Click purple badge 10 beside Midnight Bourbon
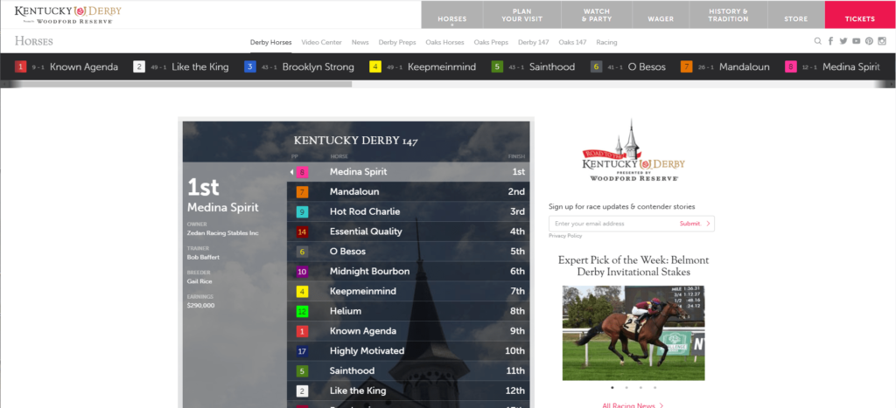This screenshot has height=408, width=896. (302, 272)
